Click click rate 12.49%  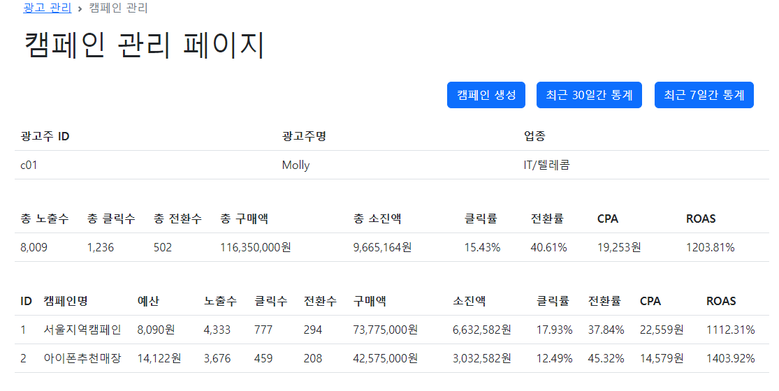coord(555,359)
